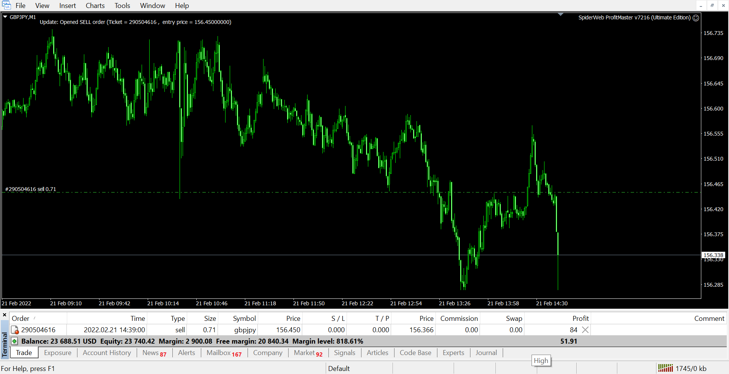This screenshot has height=374, width=729.
Task: Click the green balance arrow icon
Action: [14, 341]
